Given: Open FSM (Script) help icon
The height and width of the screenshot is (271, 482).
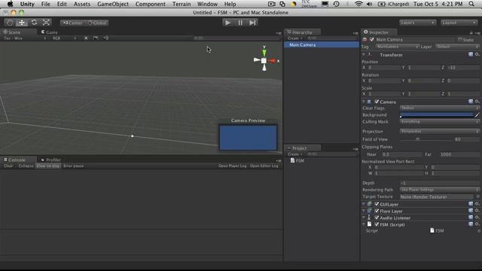Looking at the screenshot, I should tap(471, 224).
